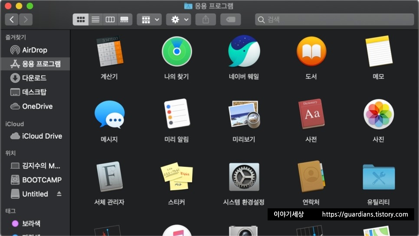Viewport: 419px width, 236px height.
Task: Open the 미리보기 preview app
Action: click(244, 114)
